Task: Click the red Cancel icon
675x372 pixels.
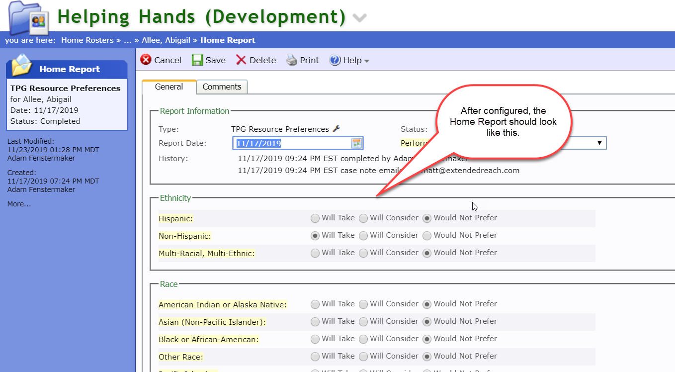Action: pyautogui.click(x=146, y=60)
